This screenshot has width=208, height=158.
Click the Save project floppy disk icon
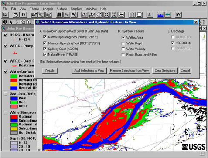click(x=6, y=15)
